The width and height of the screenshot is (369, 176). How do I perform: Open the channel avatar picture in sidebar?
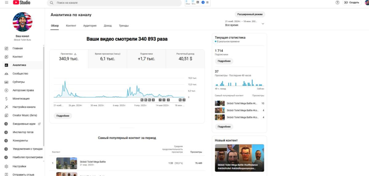[22, 22]
